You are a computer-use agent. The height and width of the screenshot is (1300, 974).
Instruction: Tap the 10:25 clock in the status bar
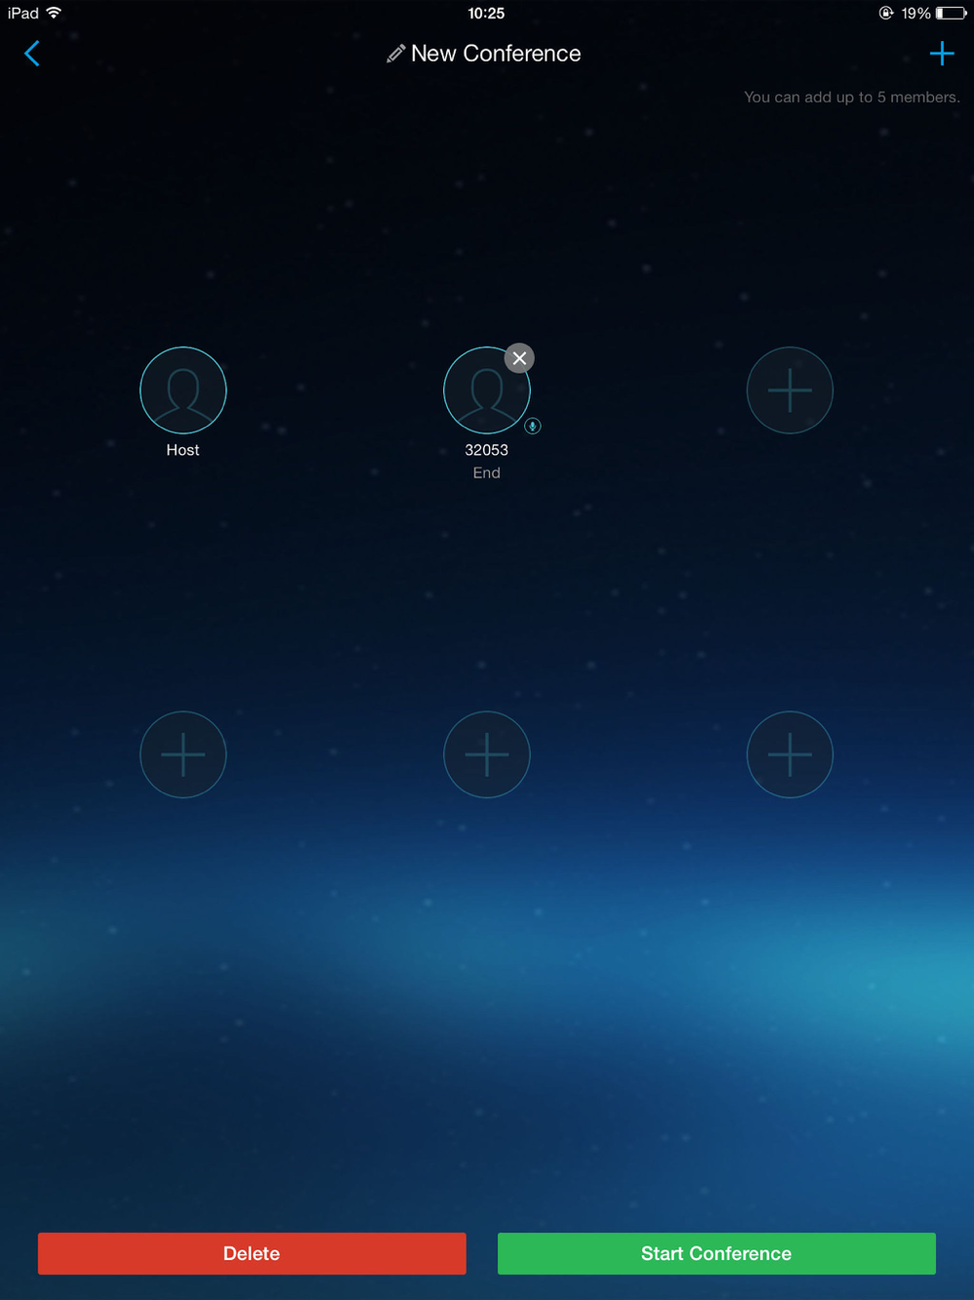486,14
